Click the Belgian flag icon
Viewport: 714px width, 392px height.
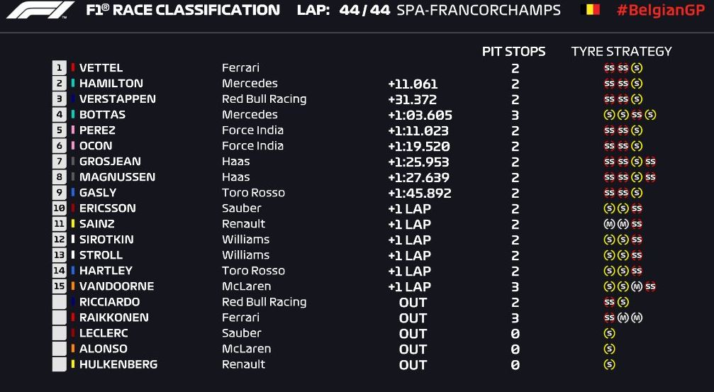point(590,9)
